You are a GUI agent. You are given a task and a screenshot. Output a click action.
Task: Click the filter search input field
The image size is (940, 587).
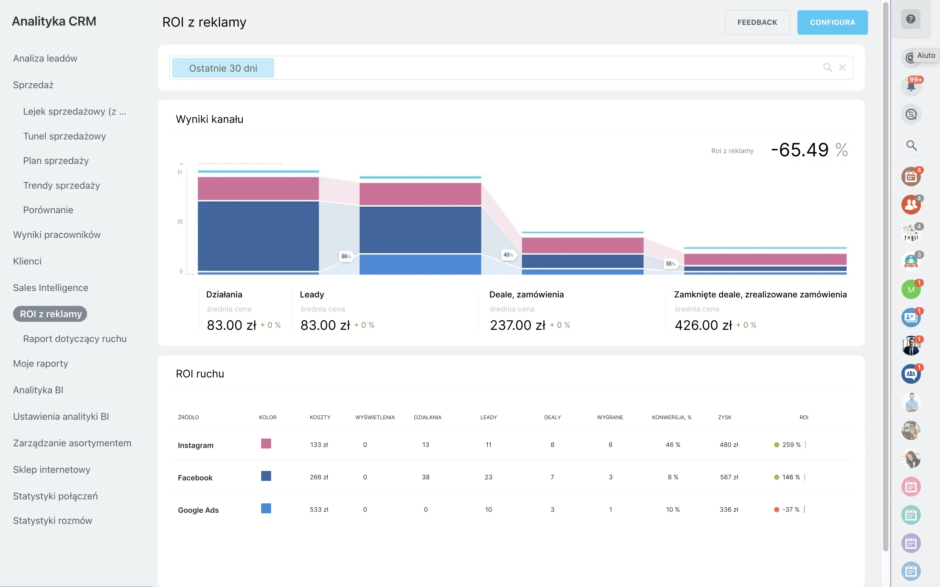click(x=544, y=68)
